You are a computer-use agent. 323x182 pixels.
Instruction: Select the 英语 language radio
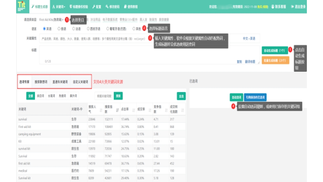[44, 29]
